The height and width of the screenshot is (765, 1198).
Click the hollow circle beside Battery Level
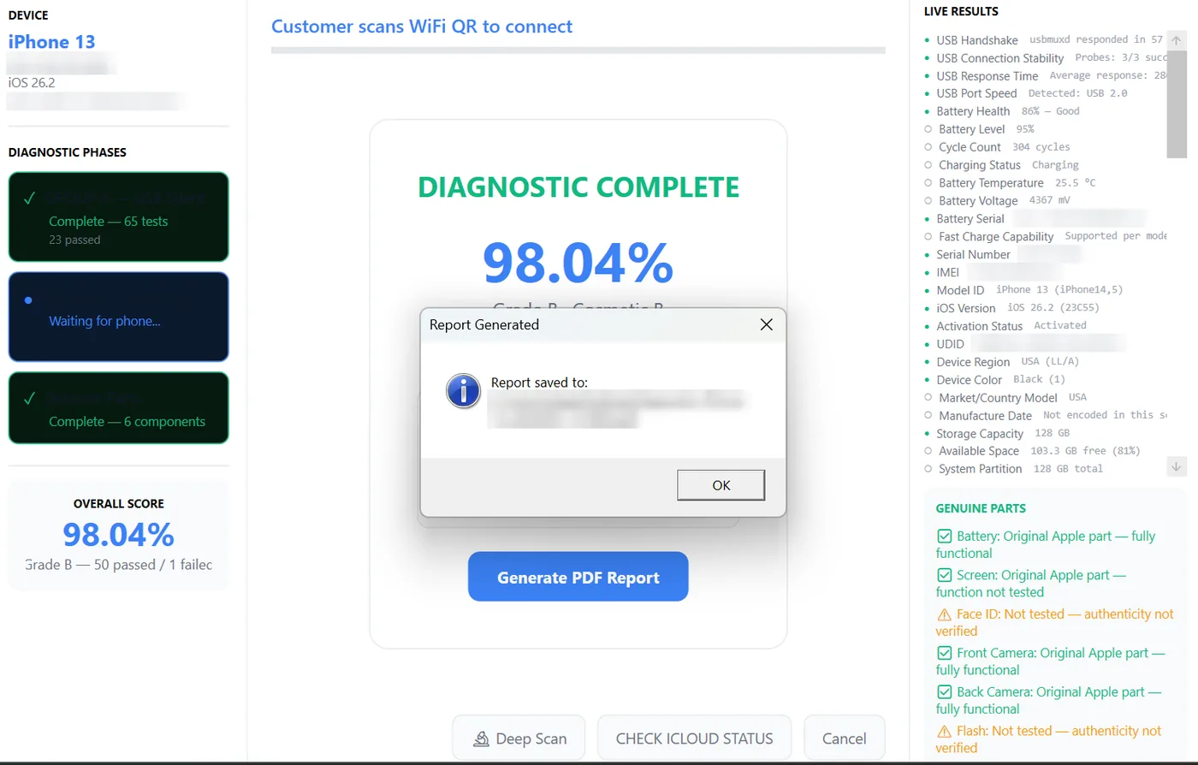click(x=928, y=129)
